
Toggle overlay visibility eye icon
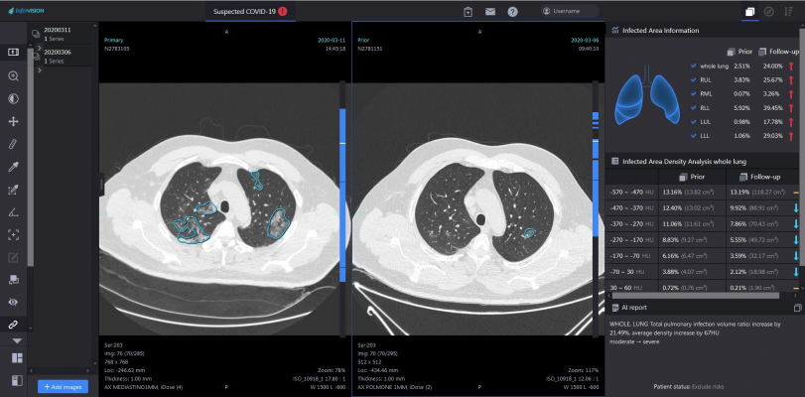click(14, 302)
